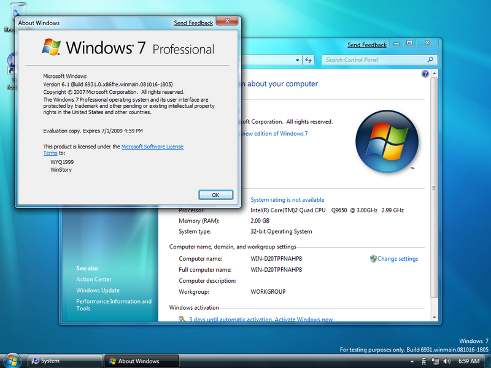Image resolution: width=491 pixels, height=368 pixels.
Task: Click the search magnifier icon in Control Panel
Action: click(431, 59)
